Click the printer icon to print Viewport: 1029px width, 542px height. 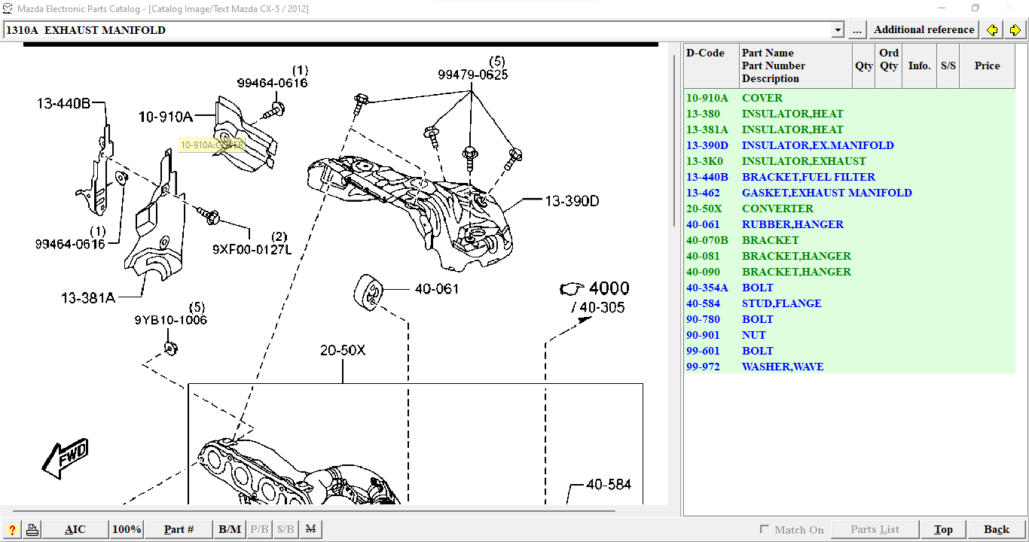pyautogui.click(x=32, y=530)
